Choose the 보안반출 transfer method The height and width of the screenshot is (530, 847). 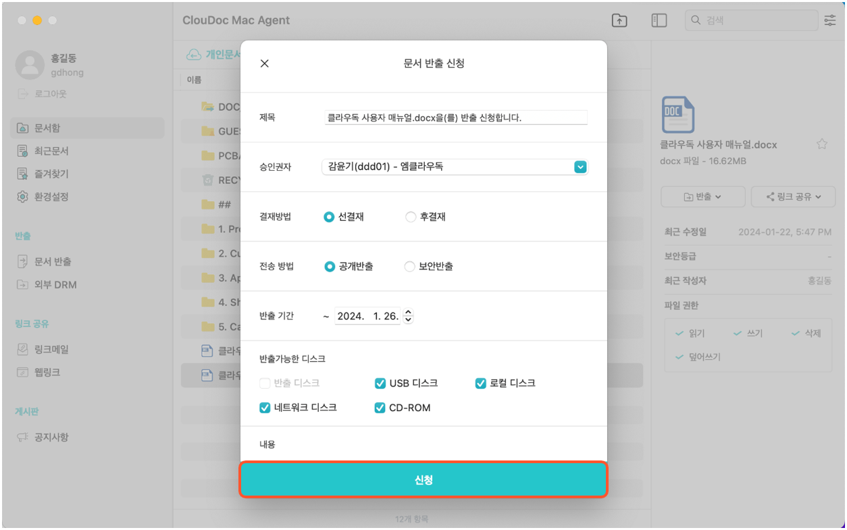coord(409,267)
